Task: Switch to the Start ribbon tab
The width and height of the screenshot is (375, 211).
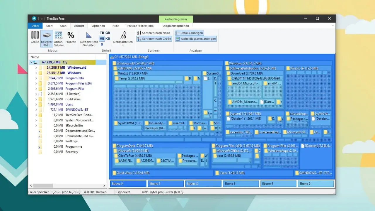Action: 50,26
